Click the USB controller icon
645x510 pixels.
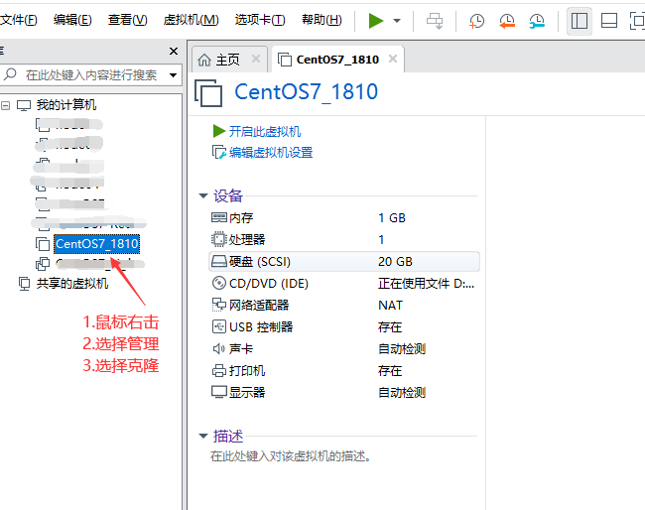(219, 326)
